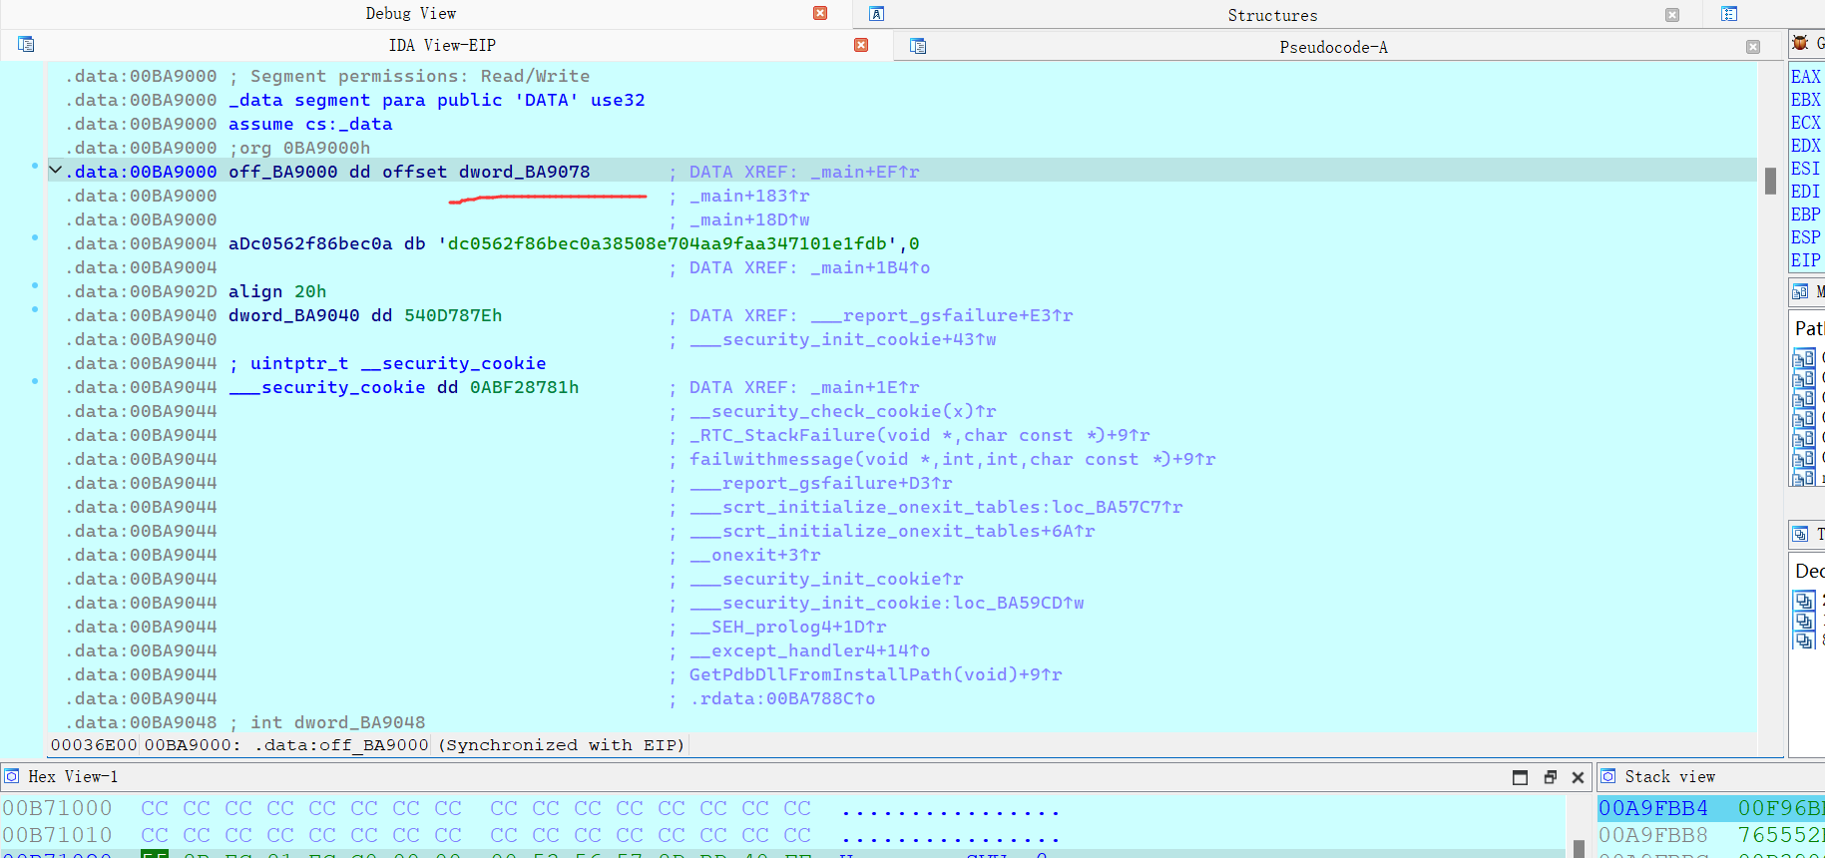1825x858 pixels.
Task: Close the Structures tab
Action: (1672, 15)
